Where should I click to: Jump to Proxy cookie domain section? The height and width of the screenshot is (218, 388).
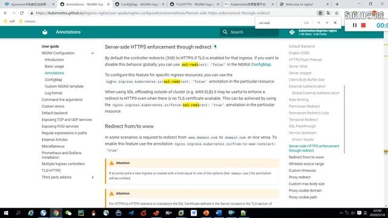coord(306,191)
